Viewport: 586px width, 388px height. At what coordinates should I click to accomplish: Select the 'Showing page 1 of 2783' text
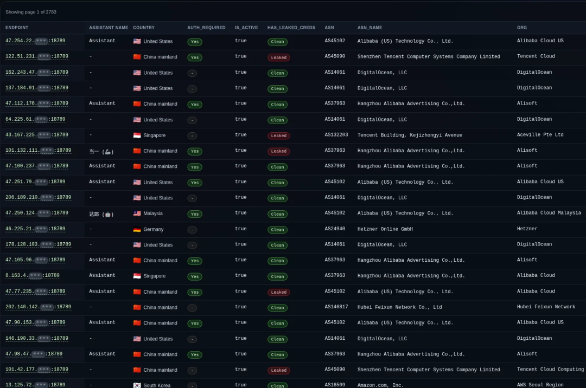pos(31,12)
